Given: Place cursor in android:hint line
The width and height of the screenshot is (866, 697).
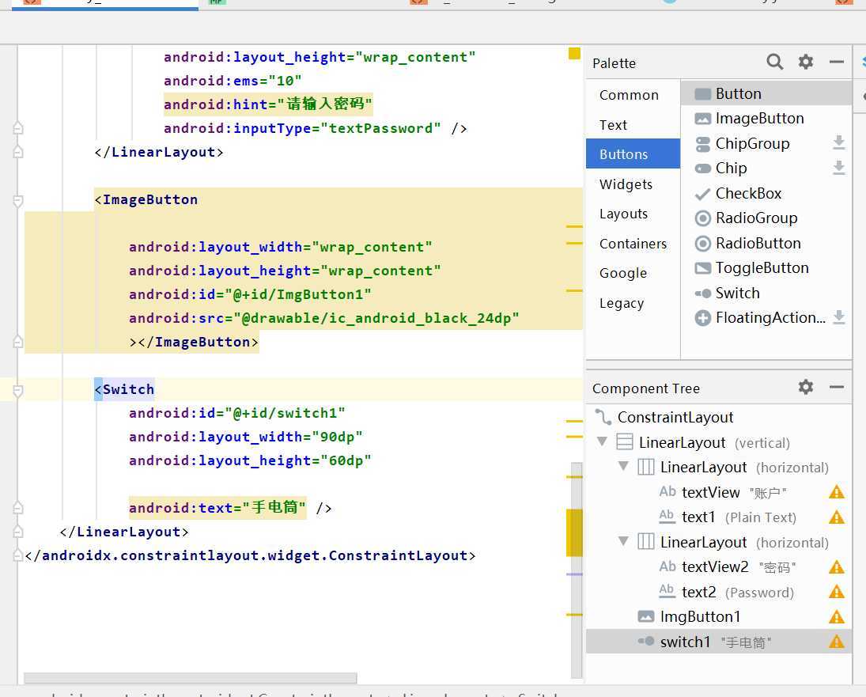Looking at the screenshot, I should [268, 104].
